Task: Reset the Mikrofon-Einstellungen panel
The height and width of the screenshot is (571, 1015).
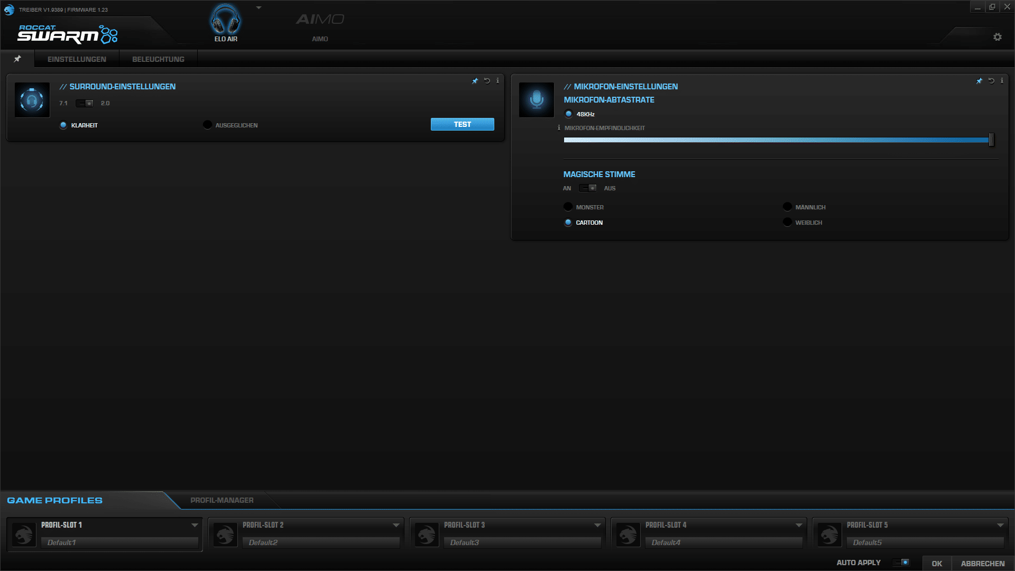Action: [x=991, y=81]
